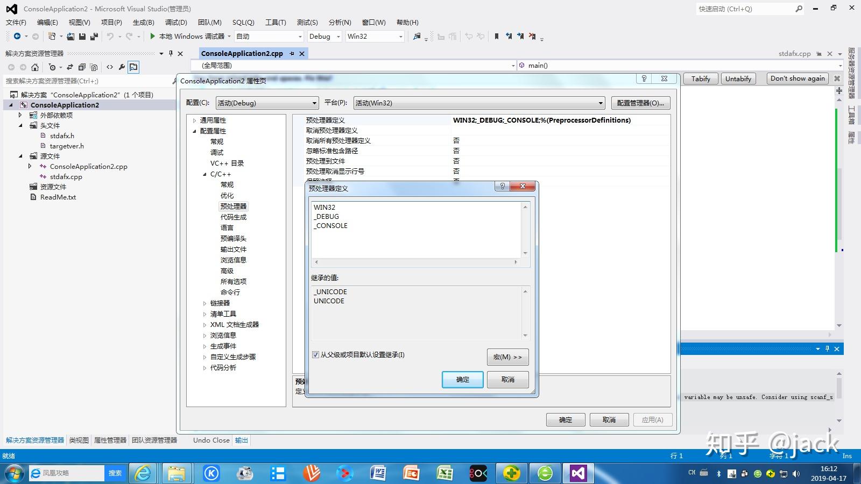
Task: Click the Don't show again button
Action: pos(798,79)
